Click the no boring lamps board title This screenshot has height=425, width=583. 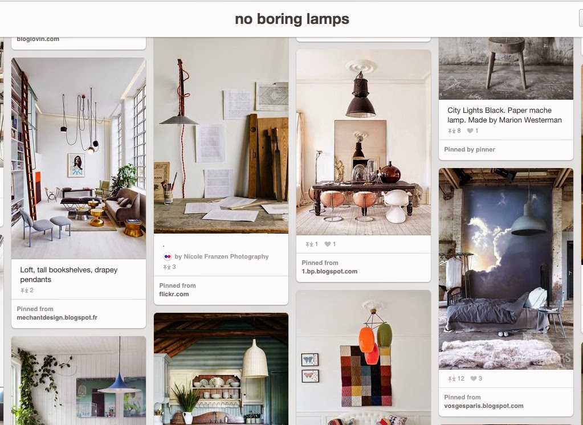292,19
